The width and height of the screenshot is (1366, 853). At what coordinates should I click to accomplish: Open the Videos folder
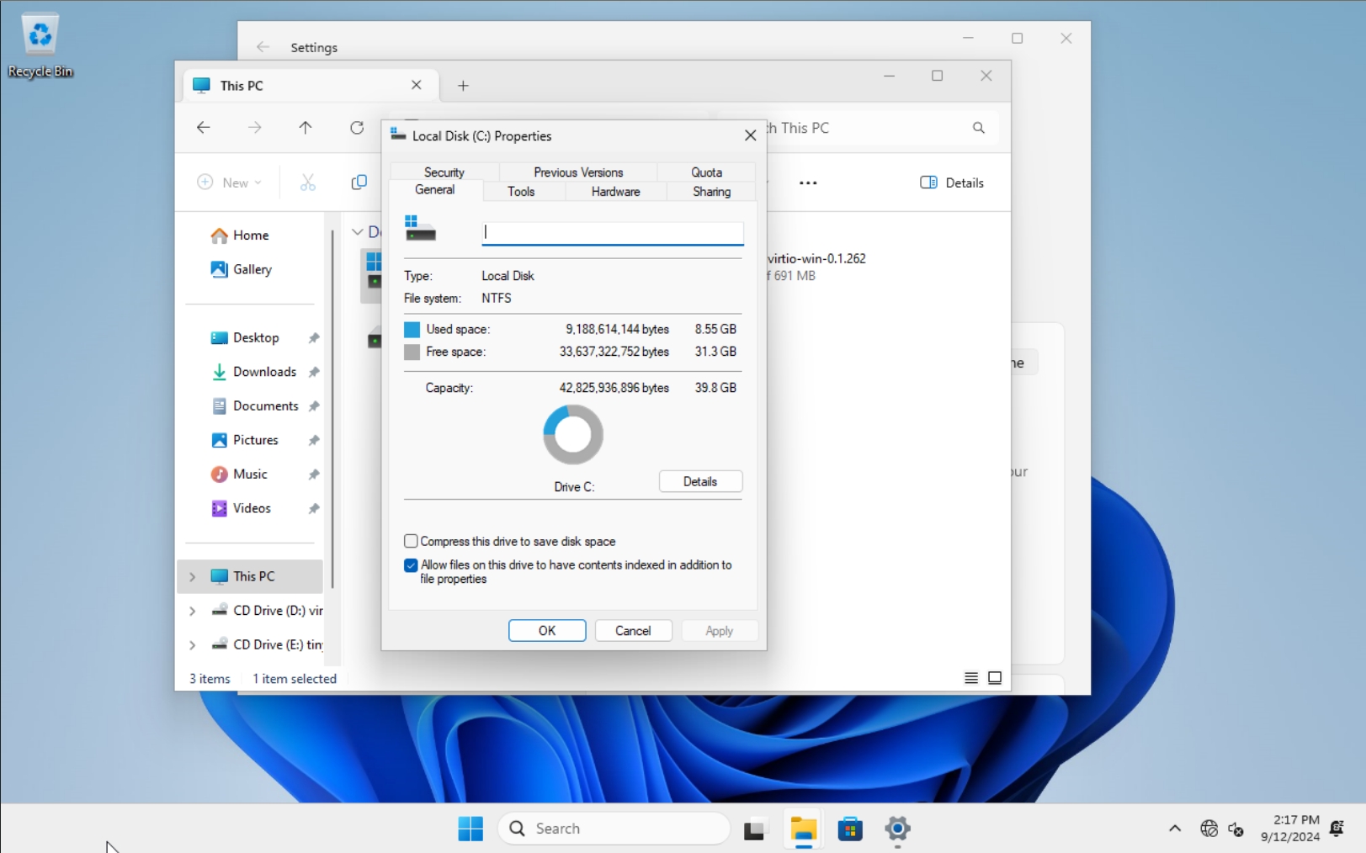click(x=252, y=508)
